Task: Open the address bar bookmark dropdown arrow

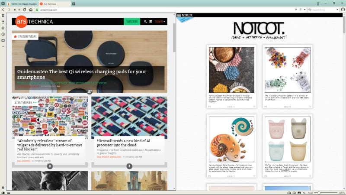Action: [x=304, y=10]
